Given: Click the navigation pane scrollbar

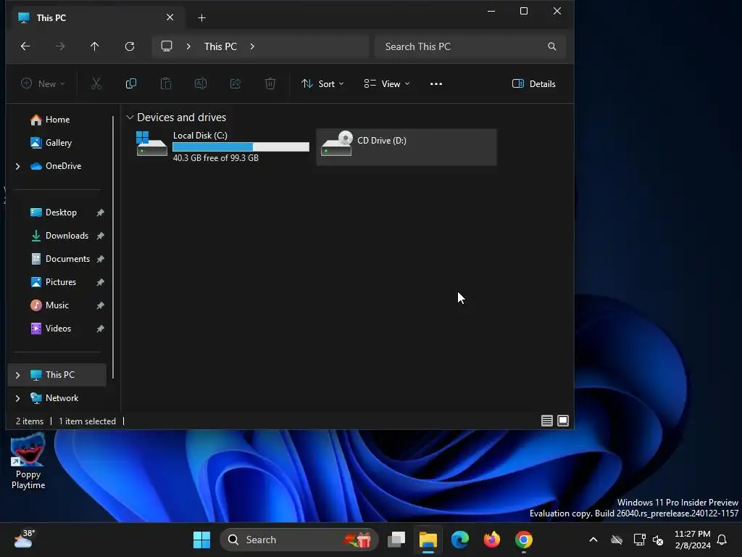Looking at the screenshot, I should tap(113, 247).
